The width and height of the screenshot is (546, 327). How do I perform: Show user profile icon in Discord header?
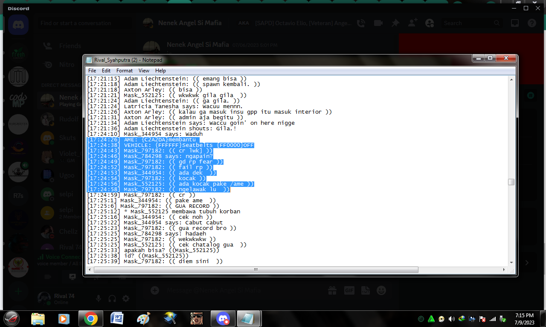click(x=430, y=23)
